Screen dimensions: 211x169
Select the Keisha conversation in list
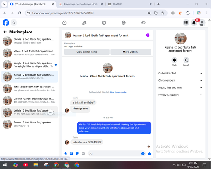point(30,76)
